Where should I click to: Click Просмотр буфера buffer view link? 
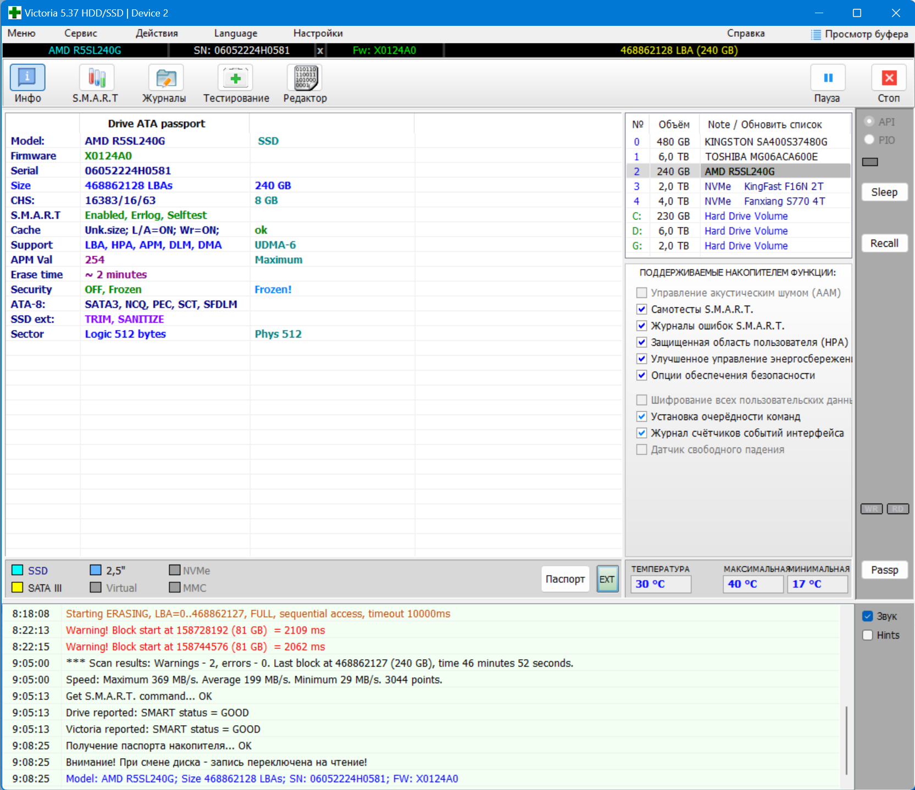[x=866, y=34]
